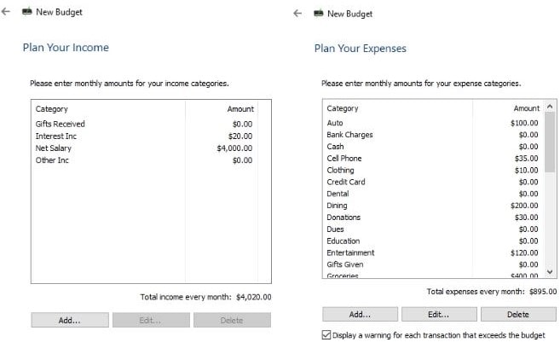Select Dental expense row
Screen dimensions: 560x348
(x=432, y=194)
